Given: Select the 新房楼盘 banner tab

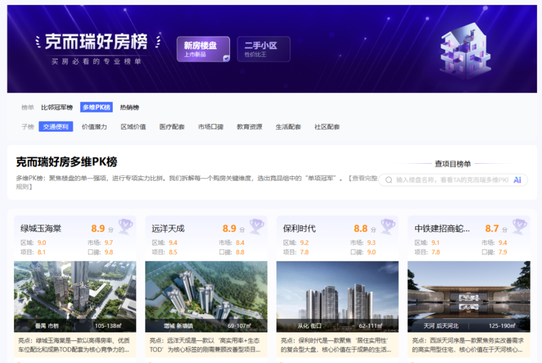Looking at the screenshot, I should pos(203,49).
